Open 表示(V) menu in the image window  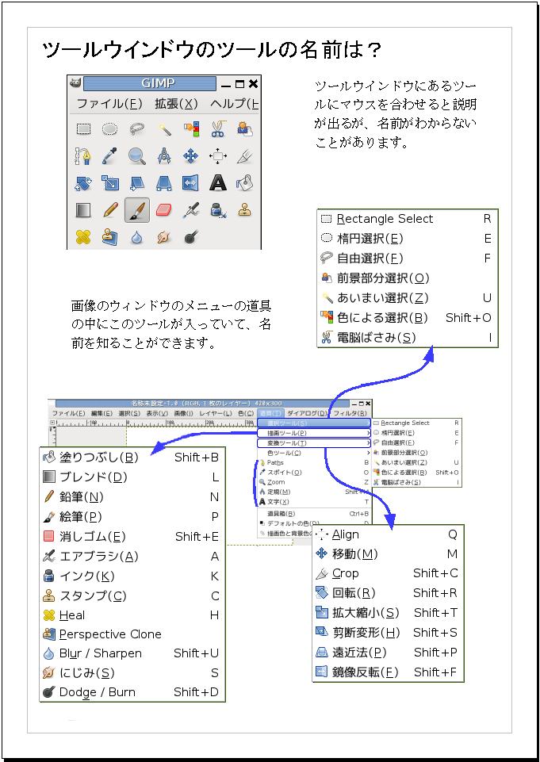[157, 413]
